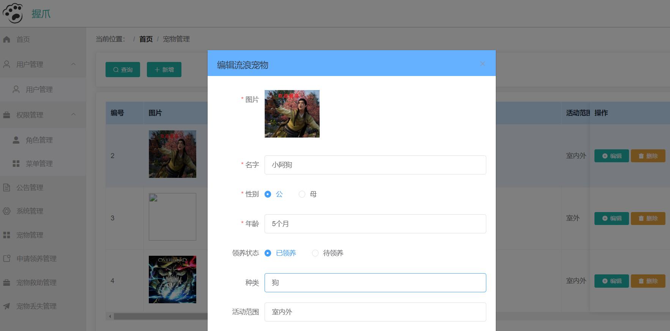
Task: Click the 名字 input containing 小阿狗
Action: click(x=375, y=165)
